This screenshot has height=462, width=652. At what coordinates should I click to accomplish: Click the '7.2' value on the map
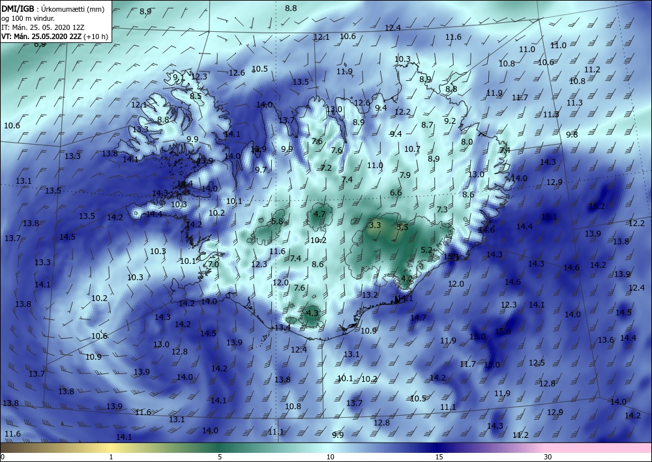(326, 168)
